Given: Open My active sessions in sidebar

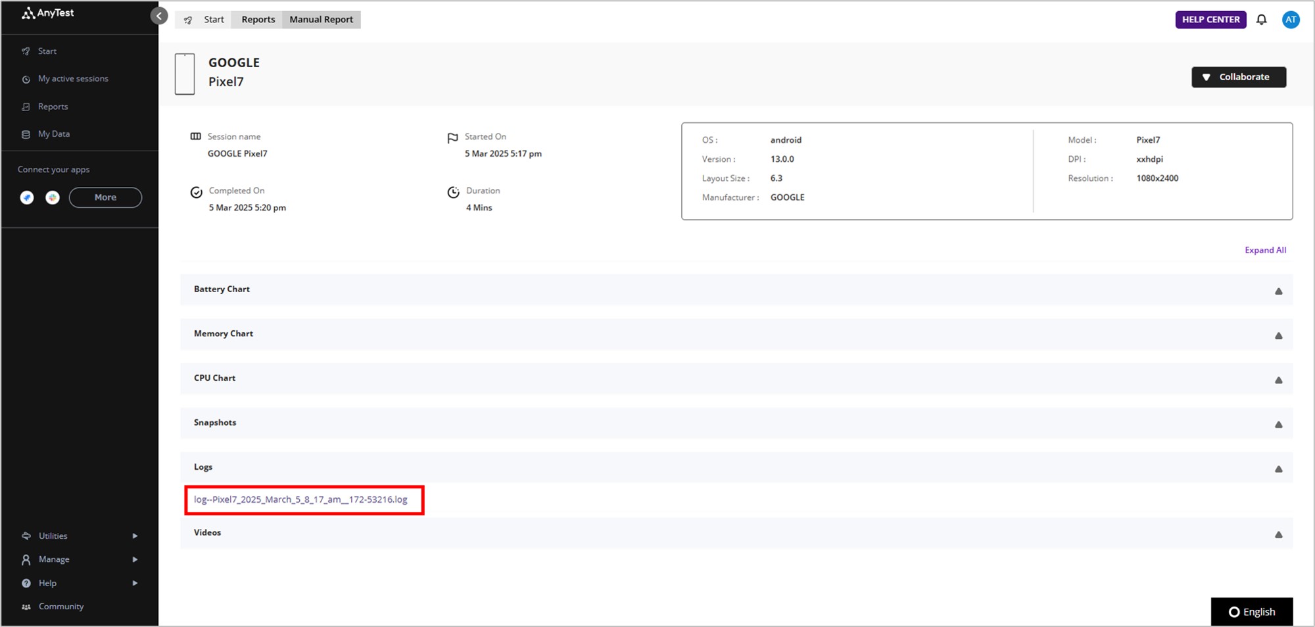Looking at the screenshot, I should tap(73, 78).
